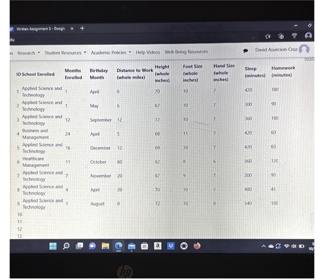Launch Microsoft Edge from the taskbar
This screenshot has width=322, height=280.
click(119, 246)
